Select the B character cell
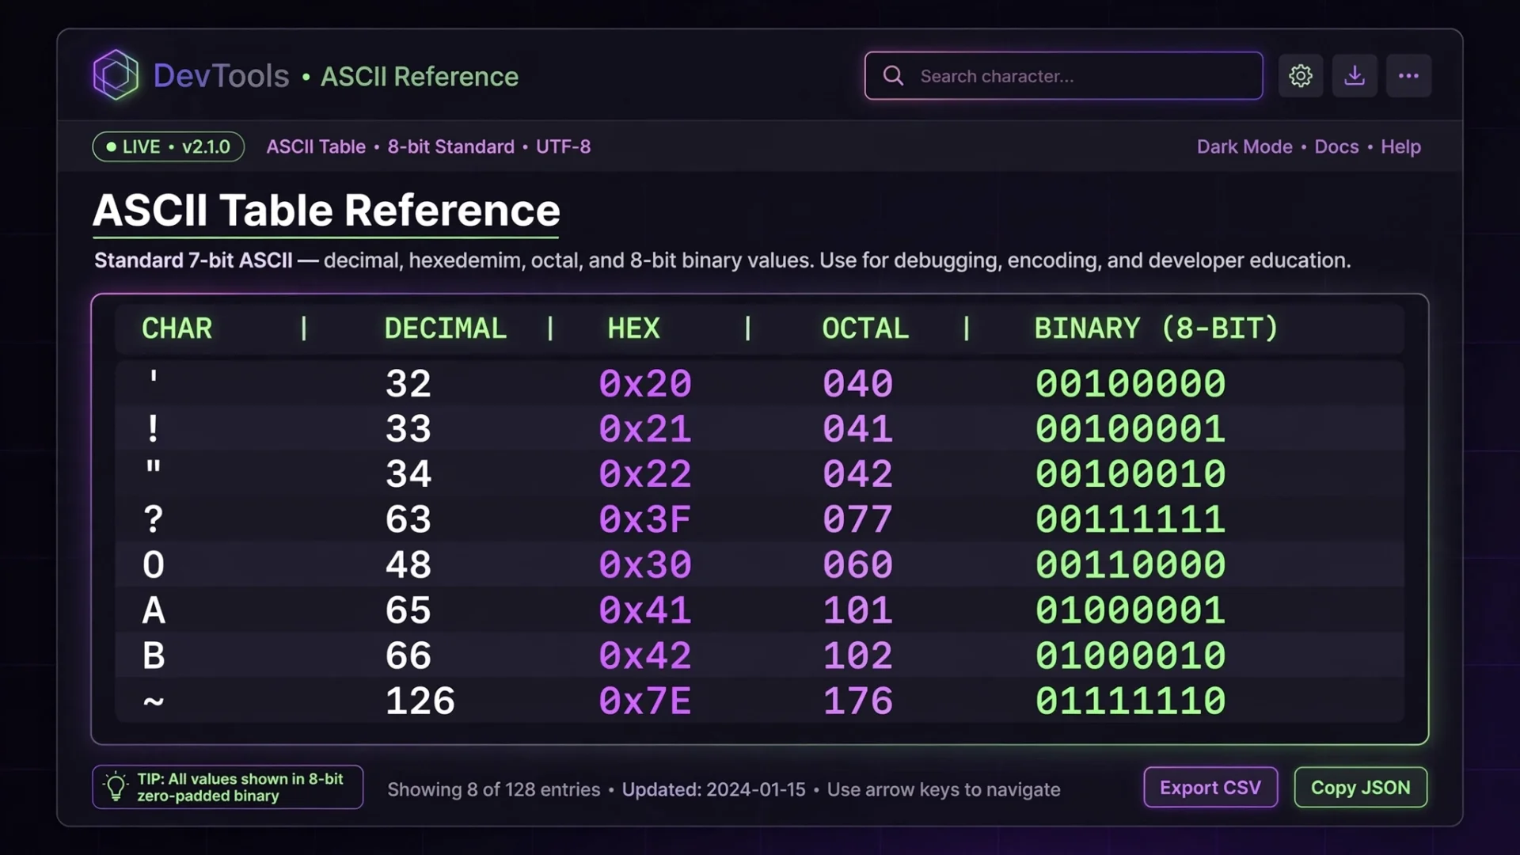 point(154,655)
